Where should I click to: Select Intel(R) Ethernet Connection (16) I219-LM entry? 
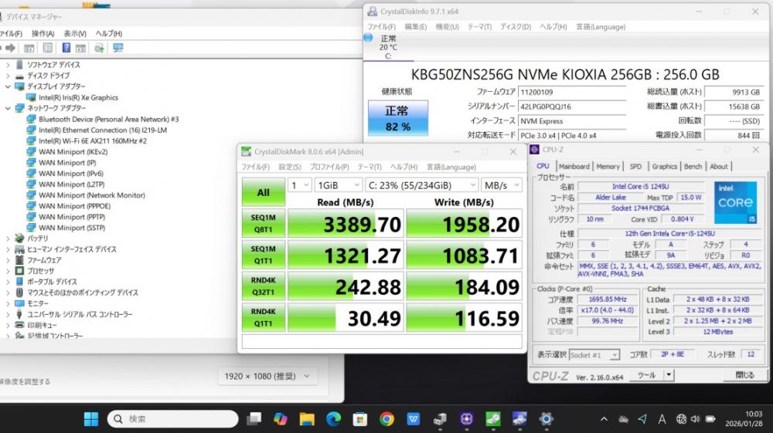tap(103, 130)
